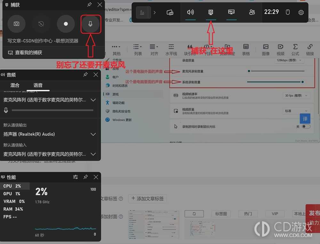The image size is (320, 244).
Task: Take a screenshot with the camera icon
Action: tap(17, 24)
